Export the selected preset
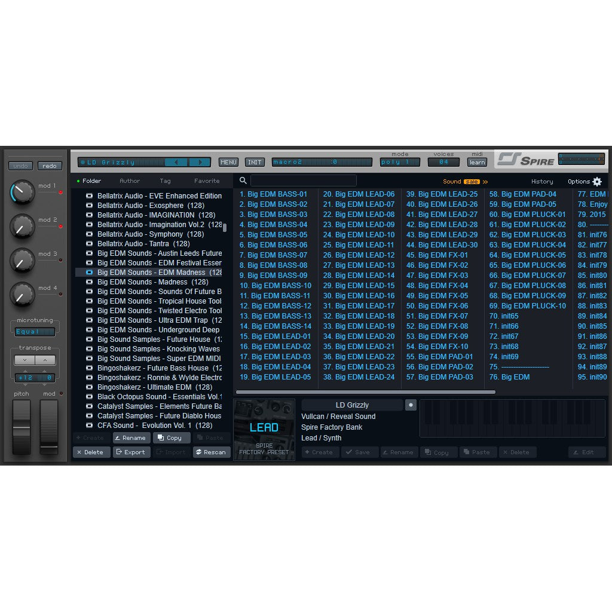Viewport: 612px width, 612px height. pos(131,452)
